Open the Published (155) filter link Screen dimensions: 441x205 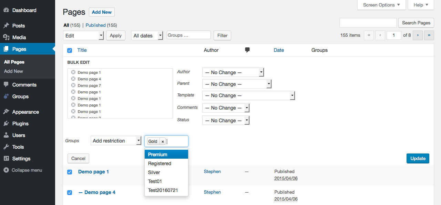click(x=101, y=25)
